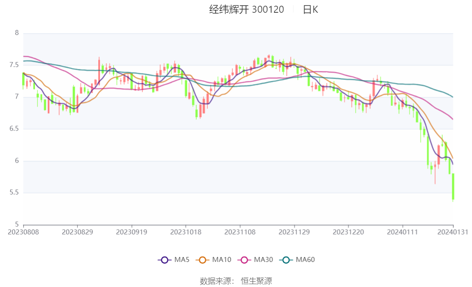Select the last green candlestick at far right
Image resolution: width=472 pixels, height=287 pixels.
453,186
